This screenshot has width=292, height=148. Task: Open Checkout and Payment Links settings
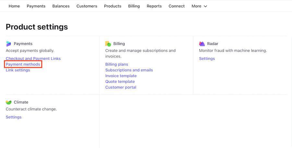click(33, 58)
